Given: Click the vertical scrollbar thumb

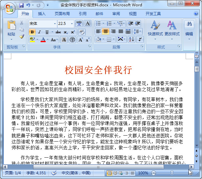Looking at the screenshot, I should click(x=197, y=69).
